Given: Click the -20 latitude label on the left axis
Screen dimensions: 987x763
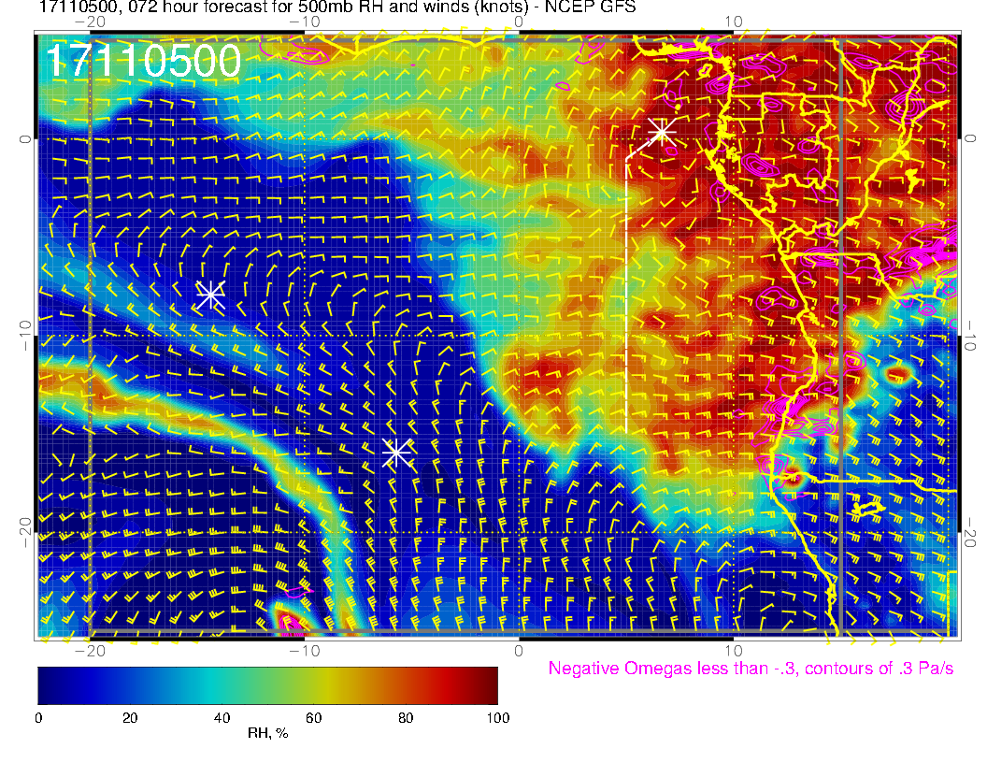Looking at the screenshot, I should pos(25,533).
